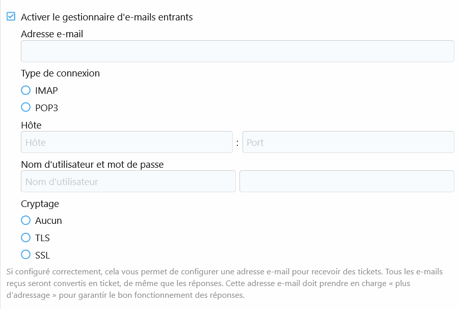The width and height of the screenshot is (460, 309).
Task: Click the colon between Hôte and Port
Action: click(x=237, y=143)
